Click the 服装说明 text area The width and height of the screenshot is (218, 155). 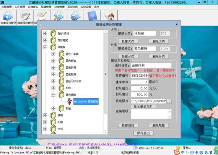150,114
